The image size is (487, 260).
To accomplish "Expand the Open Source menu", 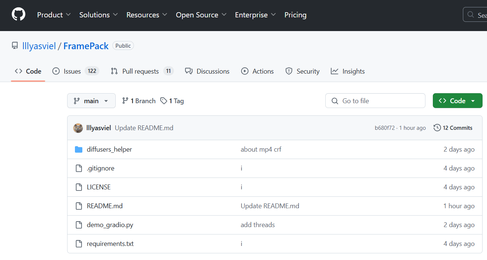I will coord(201,15).
